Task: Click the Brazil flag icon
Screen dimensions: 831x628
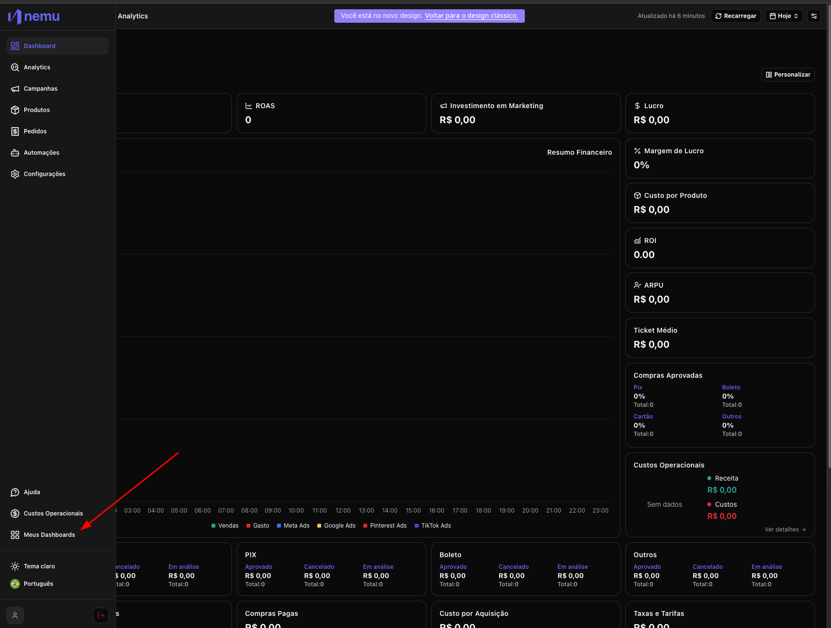Action: pyautogui.click(x=15, y=584)
